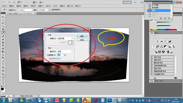Add a Levels adjustment
Screen dimensions: 183x103
pyautogui.click(x=162, y=41)
